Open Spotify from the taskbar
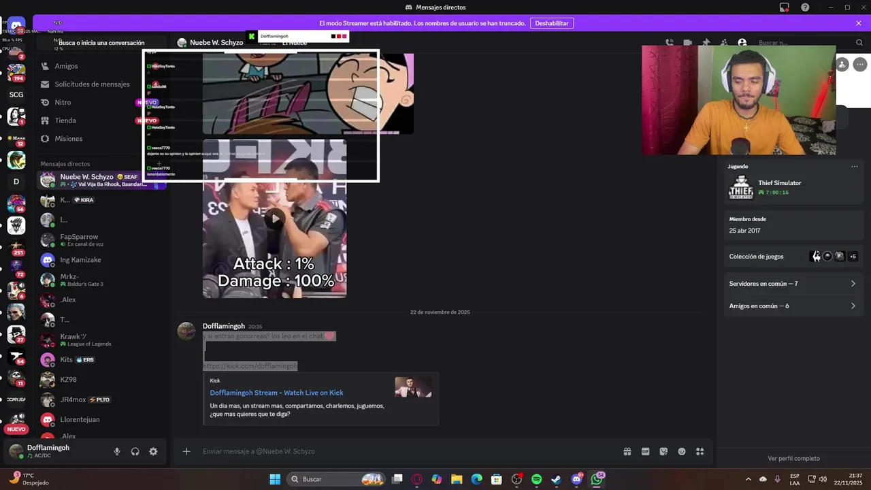Viewport: 871px width, 490px height. pos(536,479)
